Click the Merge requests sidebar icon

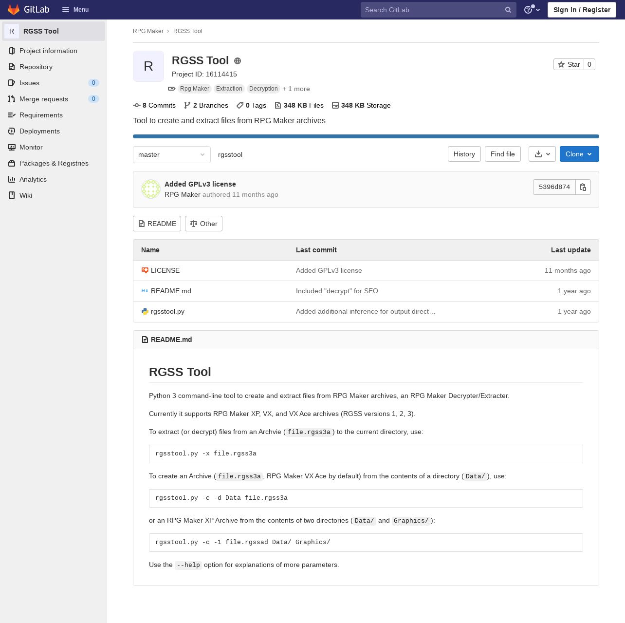[12, 99]
